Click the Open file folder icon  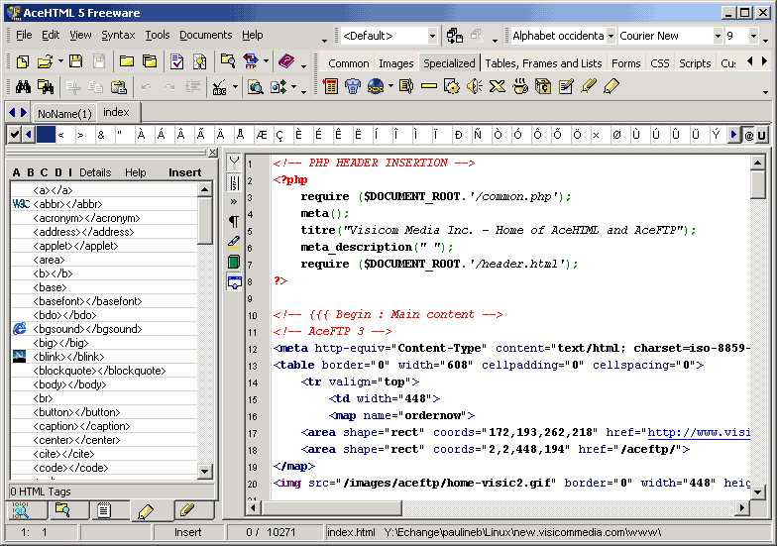click(x=44, y=61)
